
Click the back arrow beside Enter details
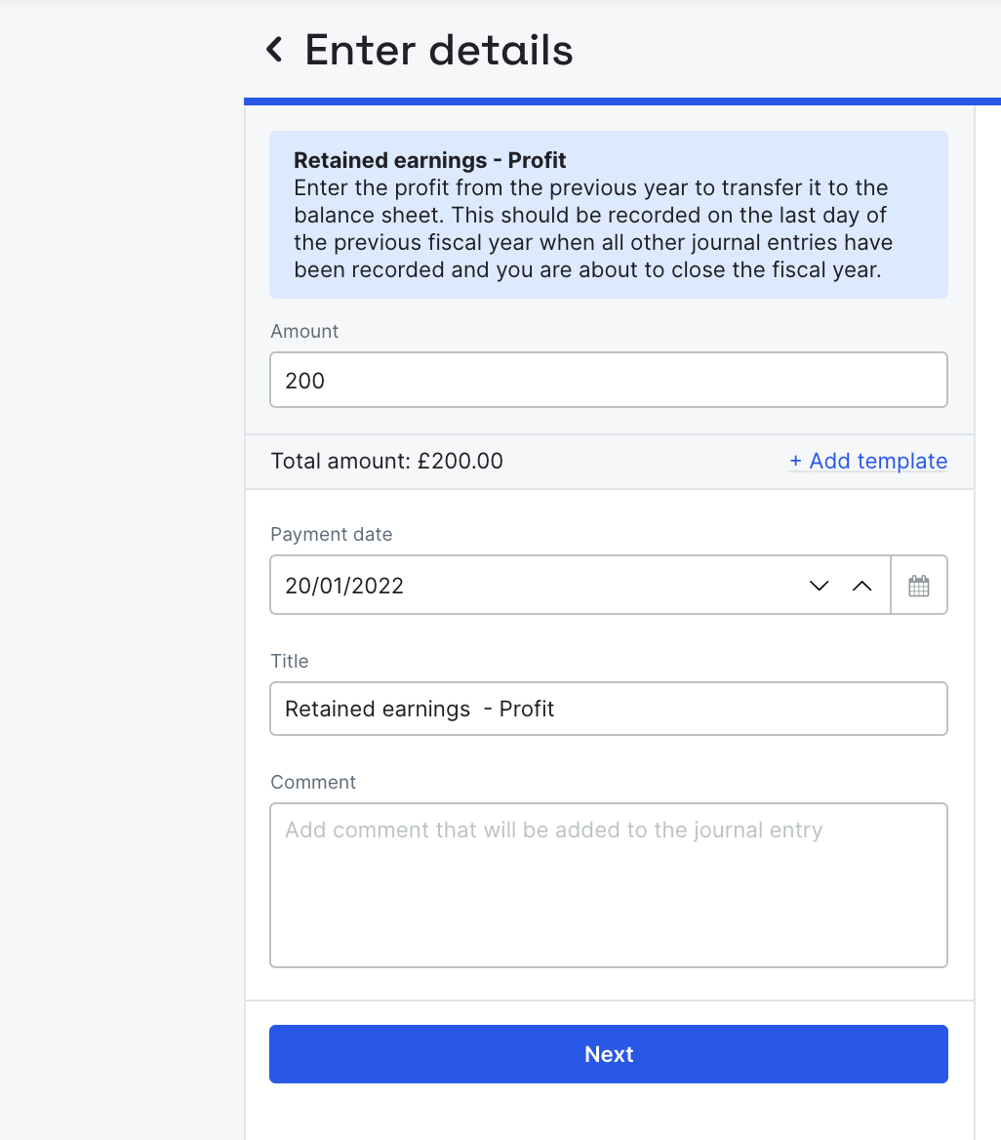click(x=274, y=50)
